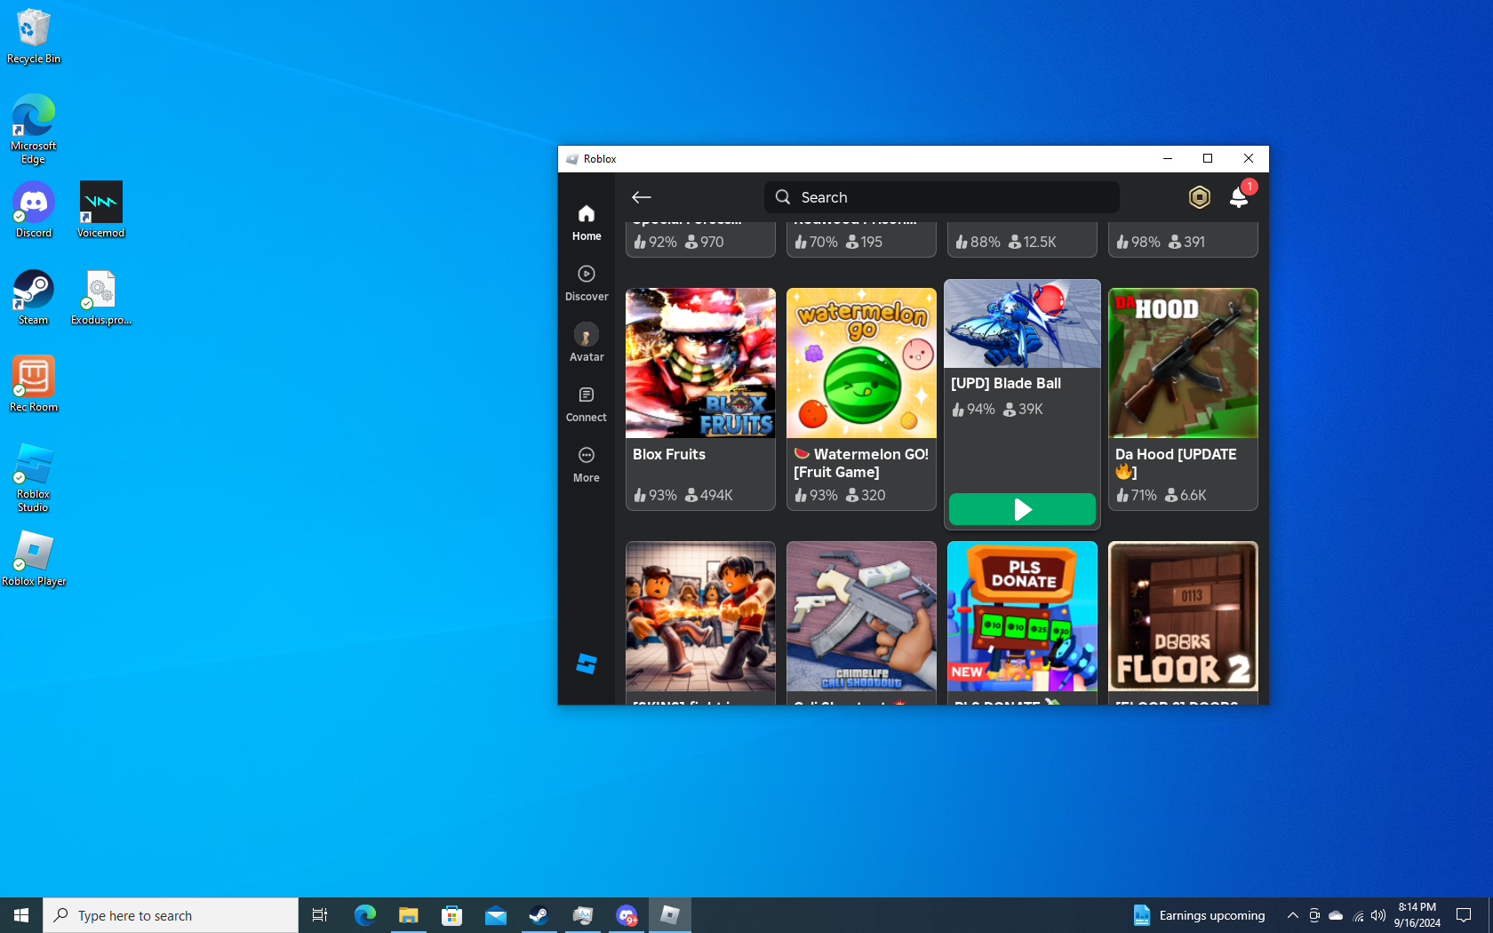Open the notifications bell
1493x933 pixels.
pos(1239,197)
